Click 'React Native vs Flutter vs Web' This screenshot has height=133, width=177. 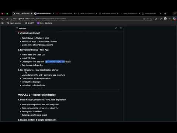(35, 38)
